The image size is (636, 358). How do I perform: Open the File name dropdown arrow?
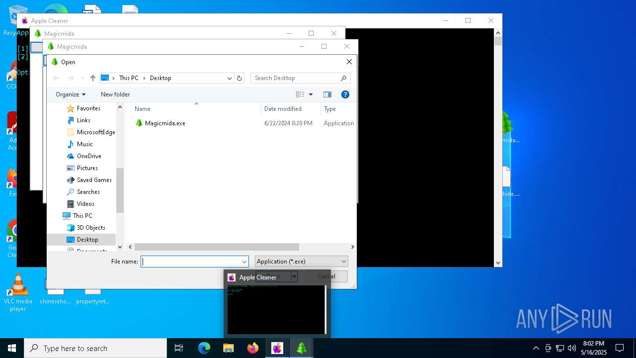point(244,262)
